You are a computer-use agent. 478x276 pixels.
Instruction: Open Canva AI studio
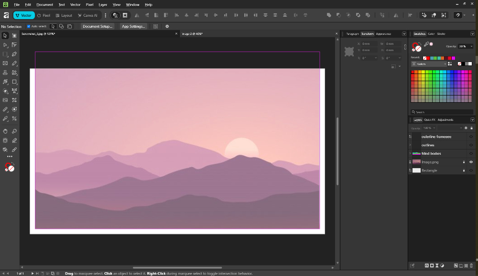[x=87, y=15]
